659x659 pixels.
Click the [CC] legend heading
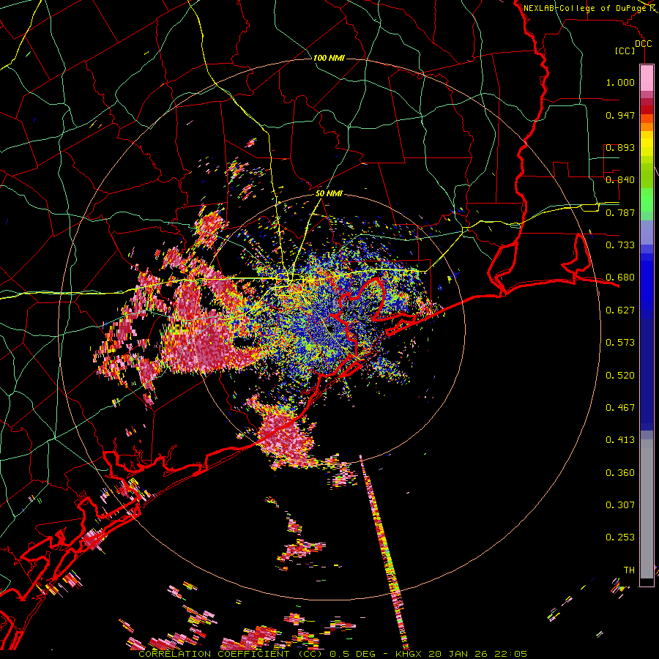(625, 51)
